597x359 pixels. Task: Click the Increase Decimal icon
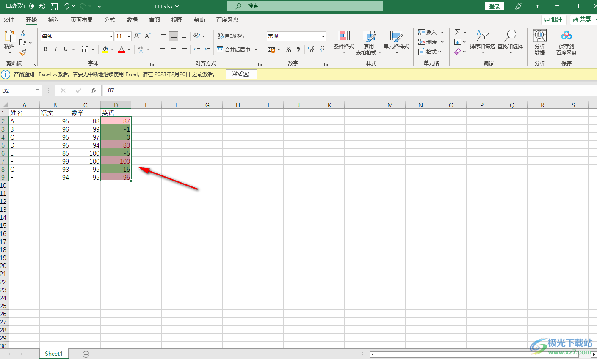pos(311,49)
